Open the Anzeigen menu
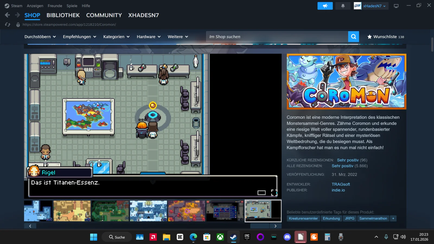This screenshot has width=434, height=244. click(35, 6)
